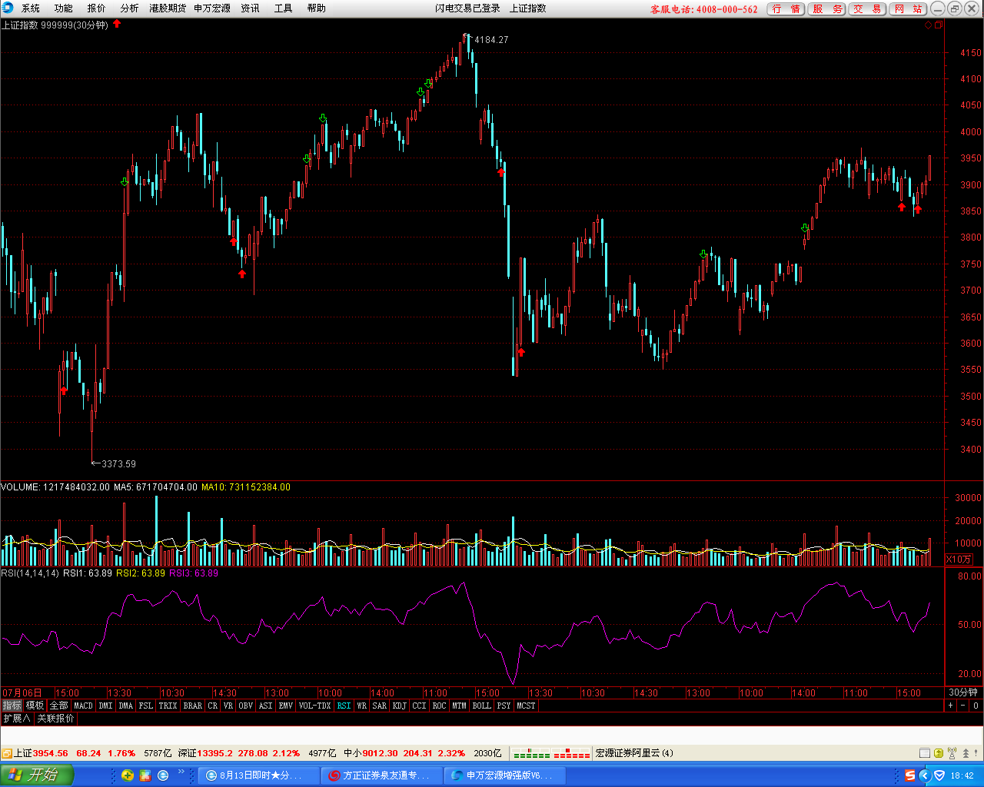
Task: Click the 深证 index value 13395.2
Action: point(214,753)
